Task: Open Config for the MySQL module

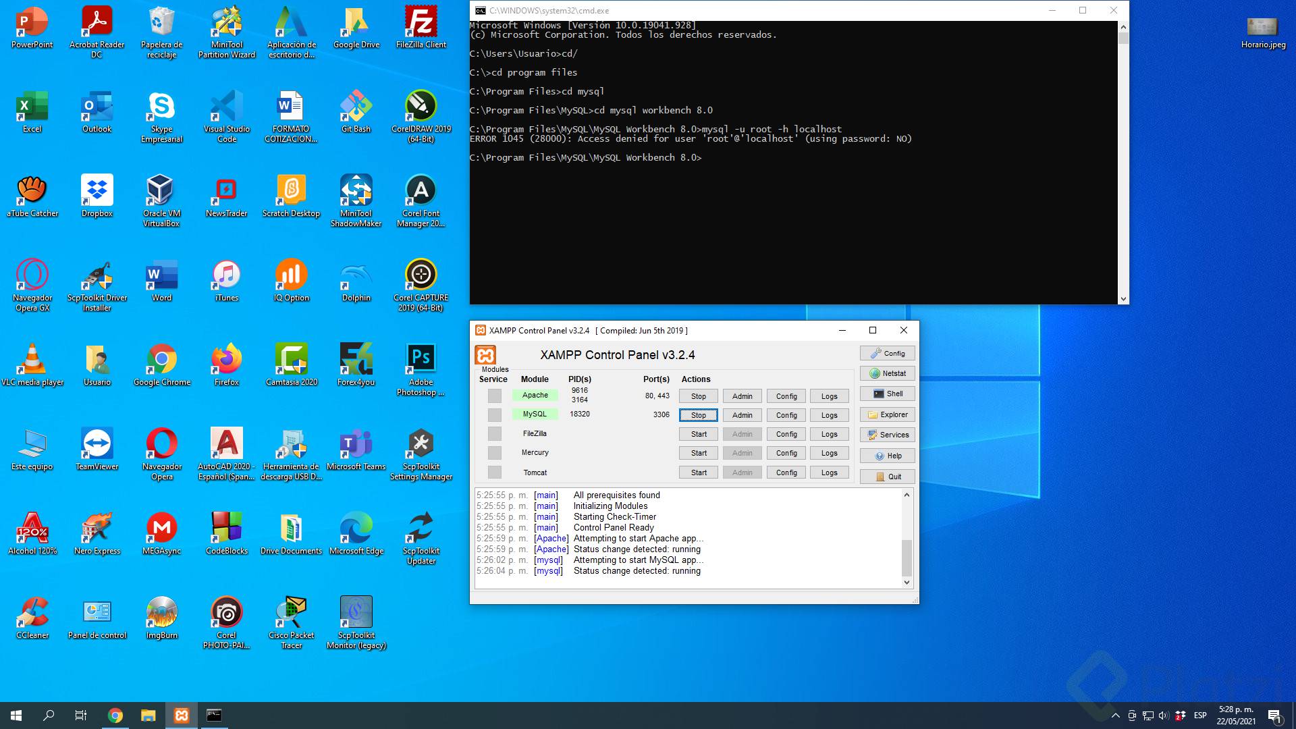Action: point(786,415)
